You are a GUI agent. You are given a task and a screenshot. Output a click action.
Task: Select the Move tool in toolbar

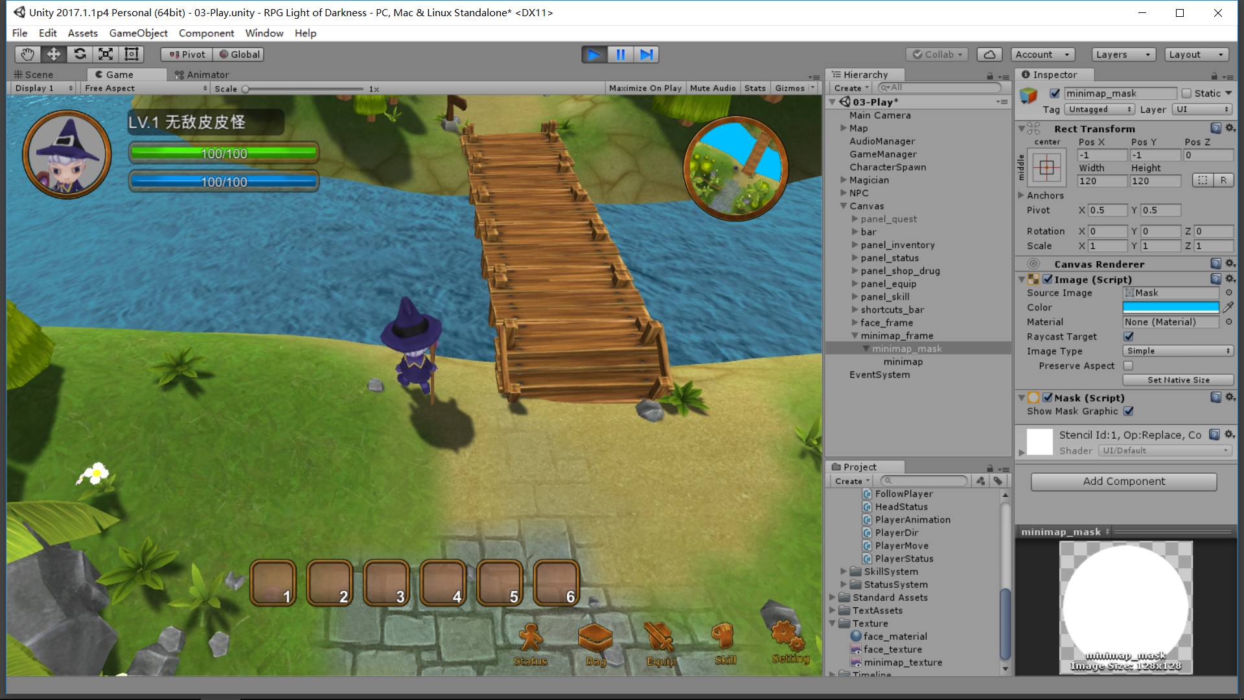pyautogui.click(x=54, y=54)
